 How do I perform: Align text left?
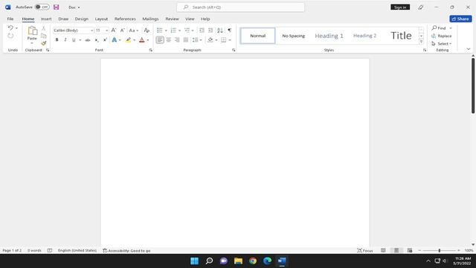click(x=160, y=39)
